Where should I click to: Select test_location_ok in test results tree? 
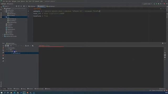click(x=17, y=53)
